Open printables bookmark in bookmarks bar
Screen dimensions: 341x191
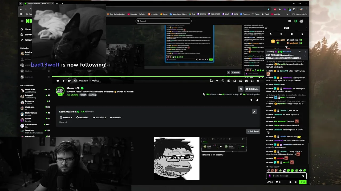click(x=153, y=14)
